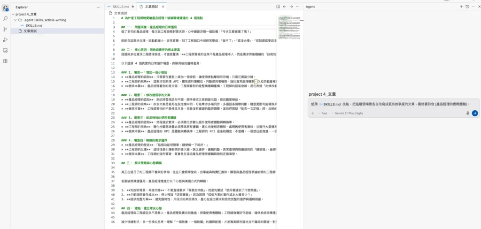Open the Fast mode dropdown
This screenshot has width=481, height=229.
click(x=323, y=113)
